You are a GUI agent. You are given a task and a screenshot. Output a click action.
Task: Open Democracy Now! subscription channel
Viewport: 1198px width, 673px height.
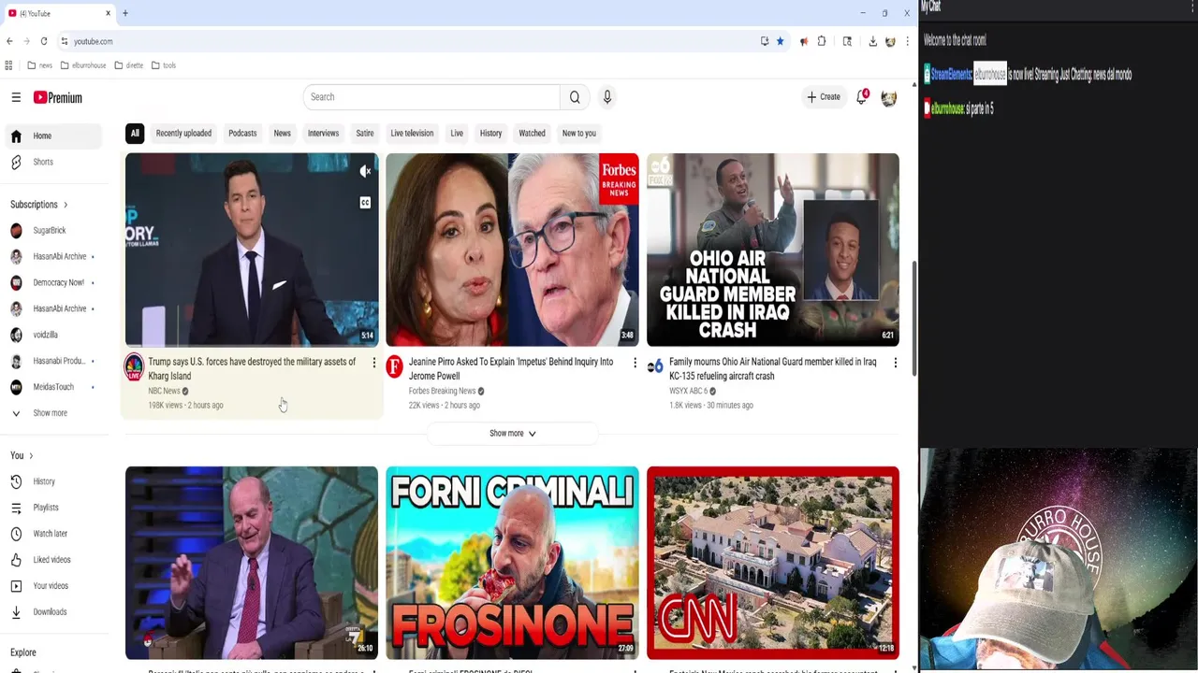point(54,282)
